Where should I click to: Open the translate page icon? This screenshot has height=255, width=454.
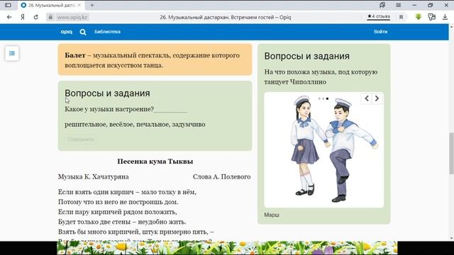432,17
